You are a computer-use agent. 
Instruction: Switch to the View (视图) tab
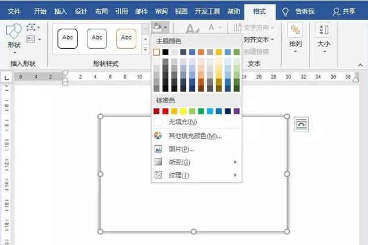pyautogui.click(x=181, y=11)
